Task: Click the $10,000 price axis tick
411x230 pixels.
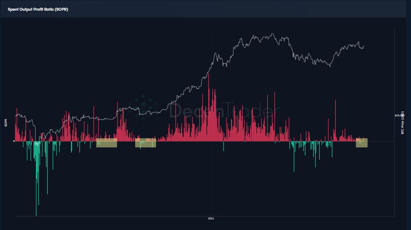Action: coord(399,115)
